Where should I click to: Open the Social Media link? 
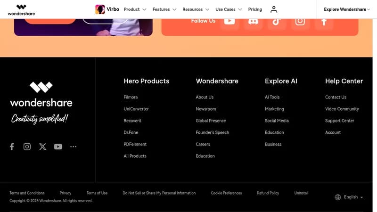point(277,121)
